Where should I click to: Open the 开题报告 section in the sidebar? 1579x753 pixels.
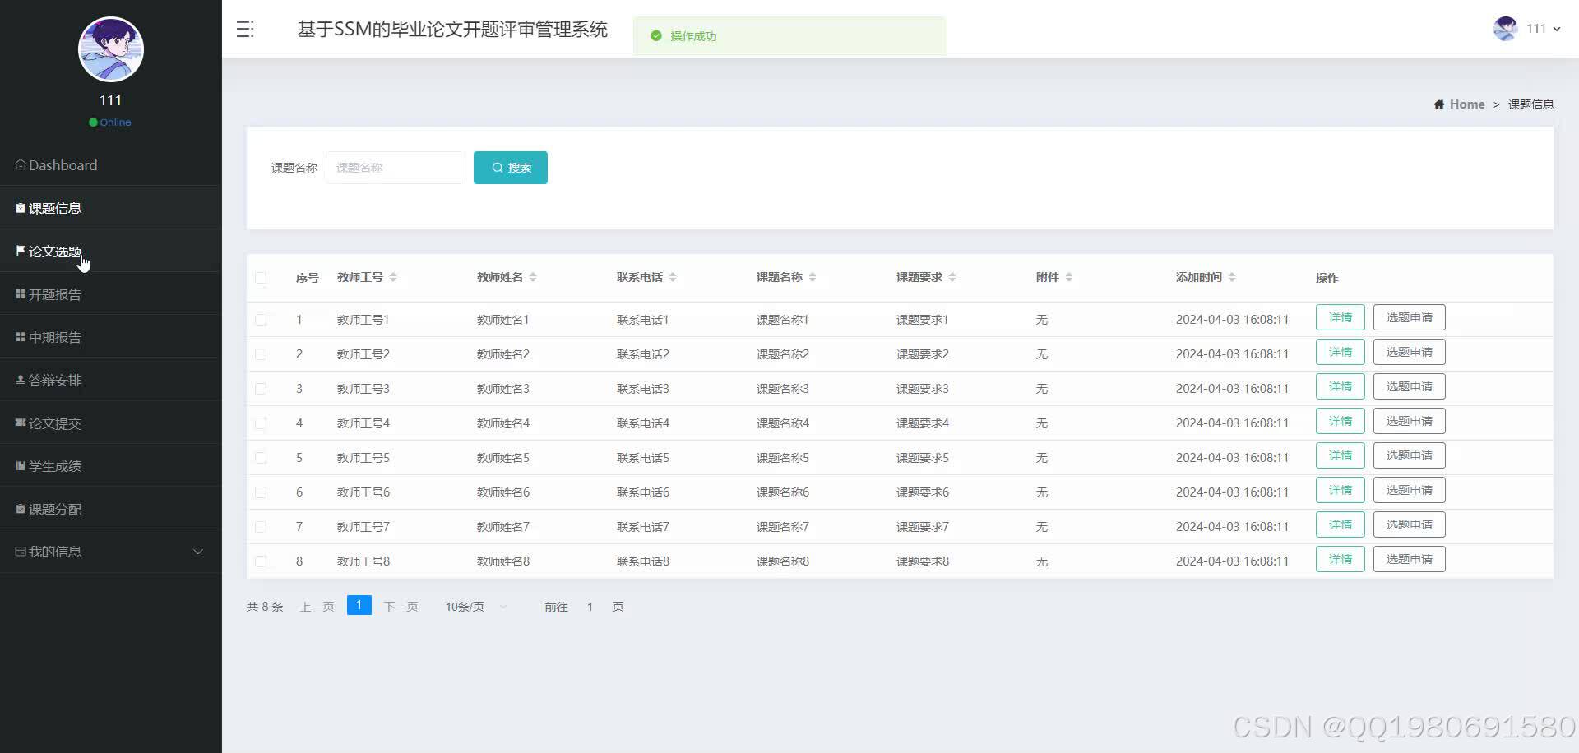[55, 293]
